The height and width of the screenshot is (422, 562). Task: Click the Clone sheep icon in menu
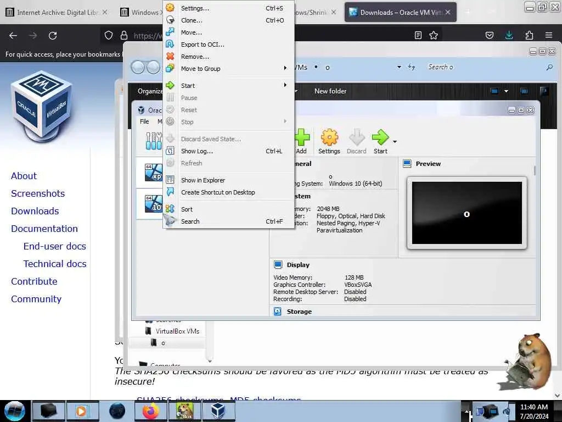pos(170,20)
